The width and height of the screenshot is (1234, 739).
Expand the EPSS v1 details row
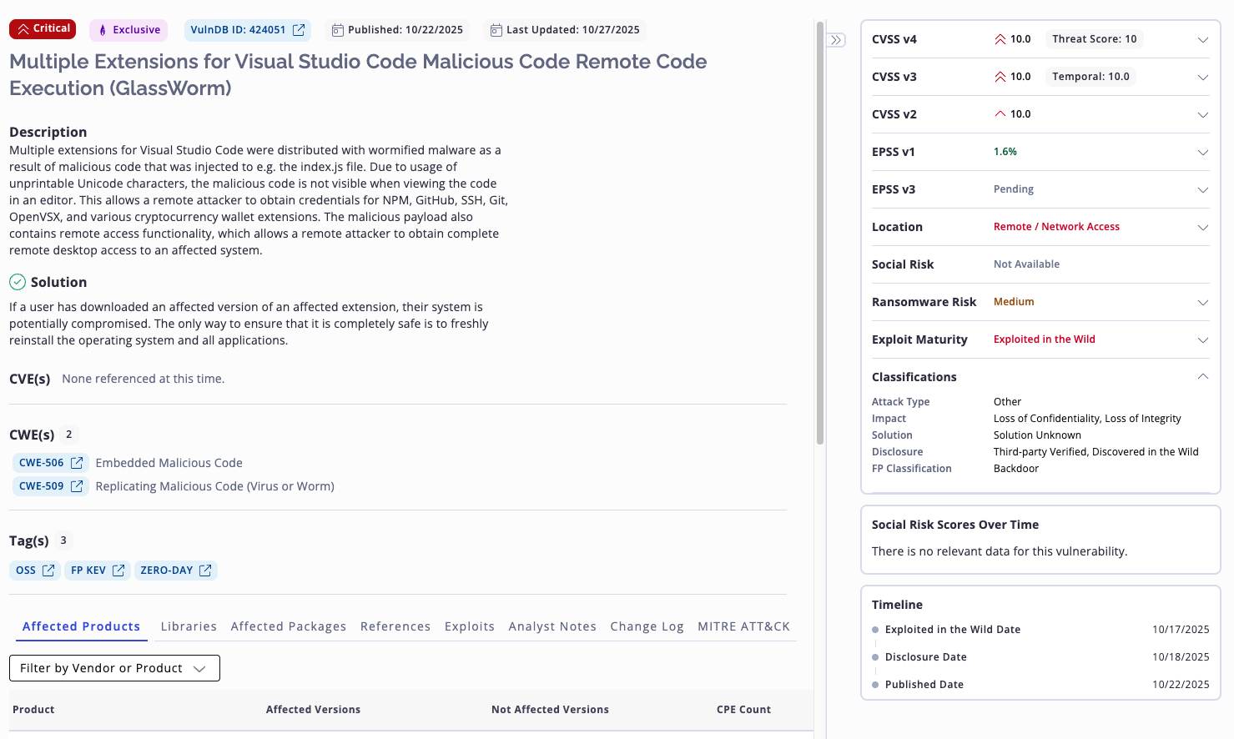(x=1202, y=152)
